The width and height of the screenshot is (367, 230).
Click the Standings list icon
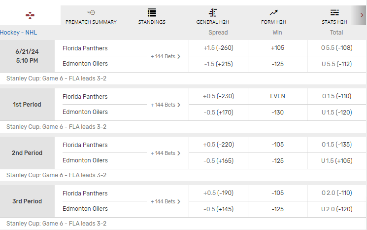[152, 12]
